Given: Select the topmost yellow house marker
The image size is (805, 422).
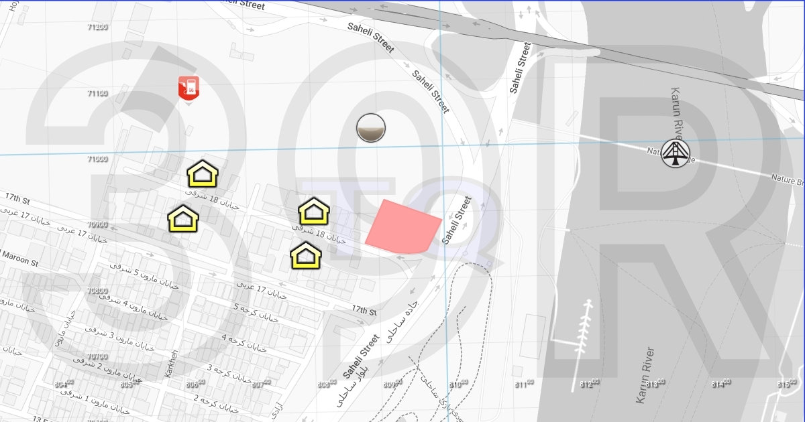Looking at the screenshot, I should click(203, 173).
